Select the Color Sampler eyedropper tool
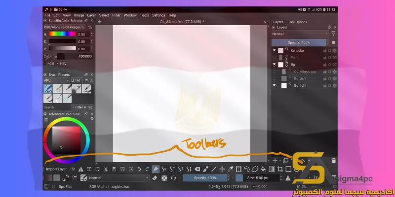Screen dimensions: 395x197 [x=230, y=169]
